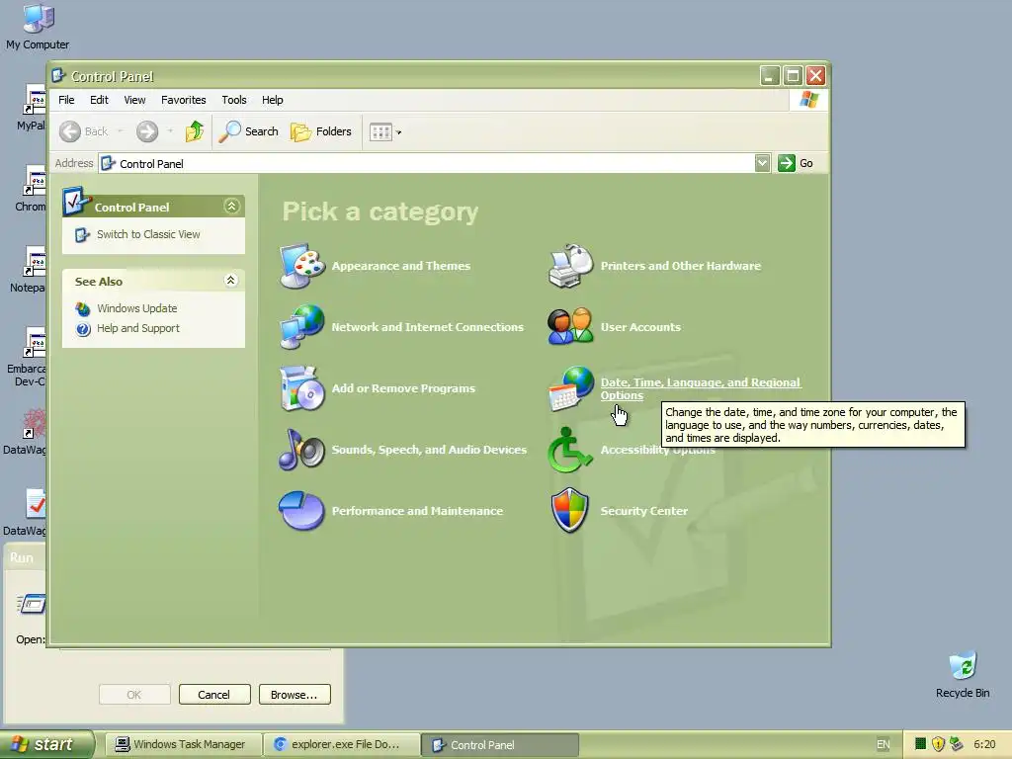Click the Back navigation button
The width and height of the screenshot is (1012, 759).
coord(85,131)
